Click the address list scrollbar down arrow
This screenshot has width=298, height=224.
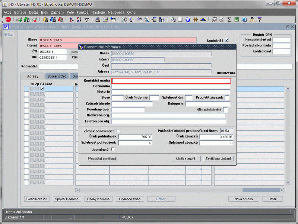(x=288, y=183)
